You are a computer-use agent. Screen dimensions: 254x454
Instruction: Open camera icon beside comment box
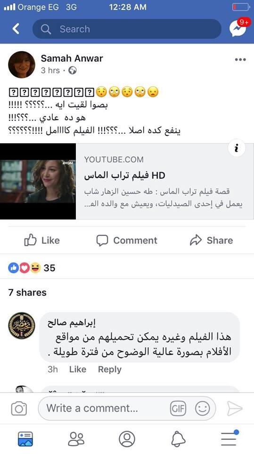19,409
